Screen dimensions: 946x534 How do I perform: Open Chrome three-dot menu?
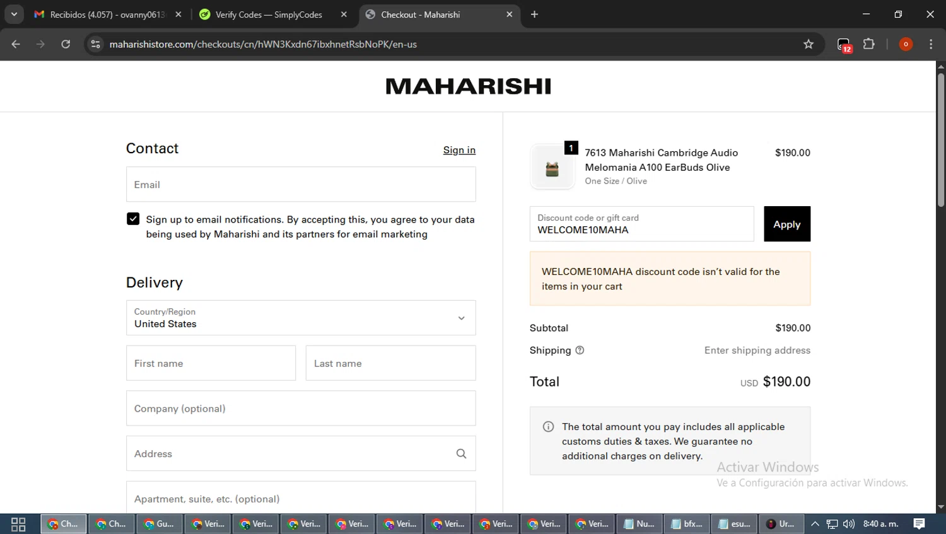point(931,44)
